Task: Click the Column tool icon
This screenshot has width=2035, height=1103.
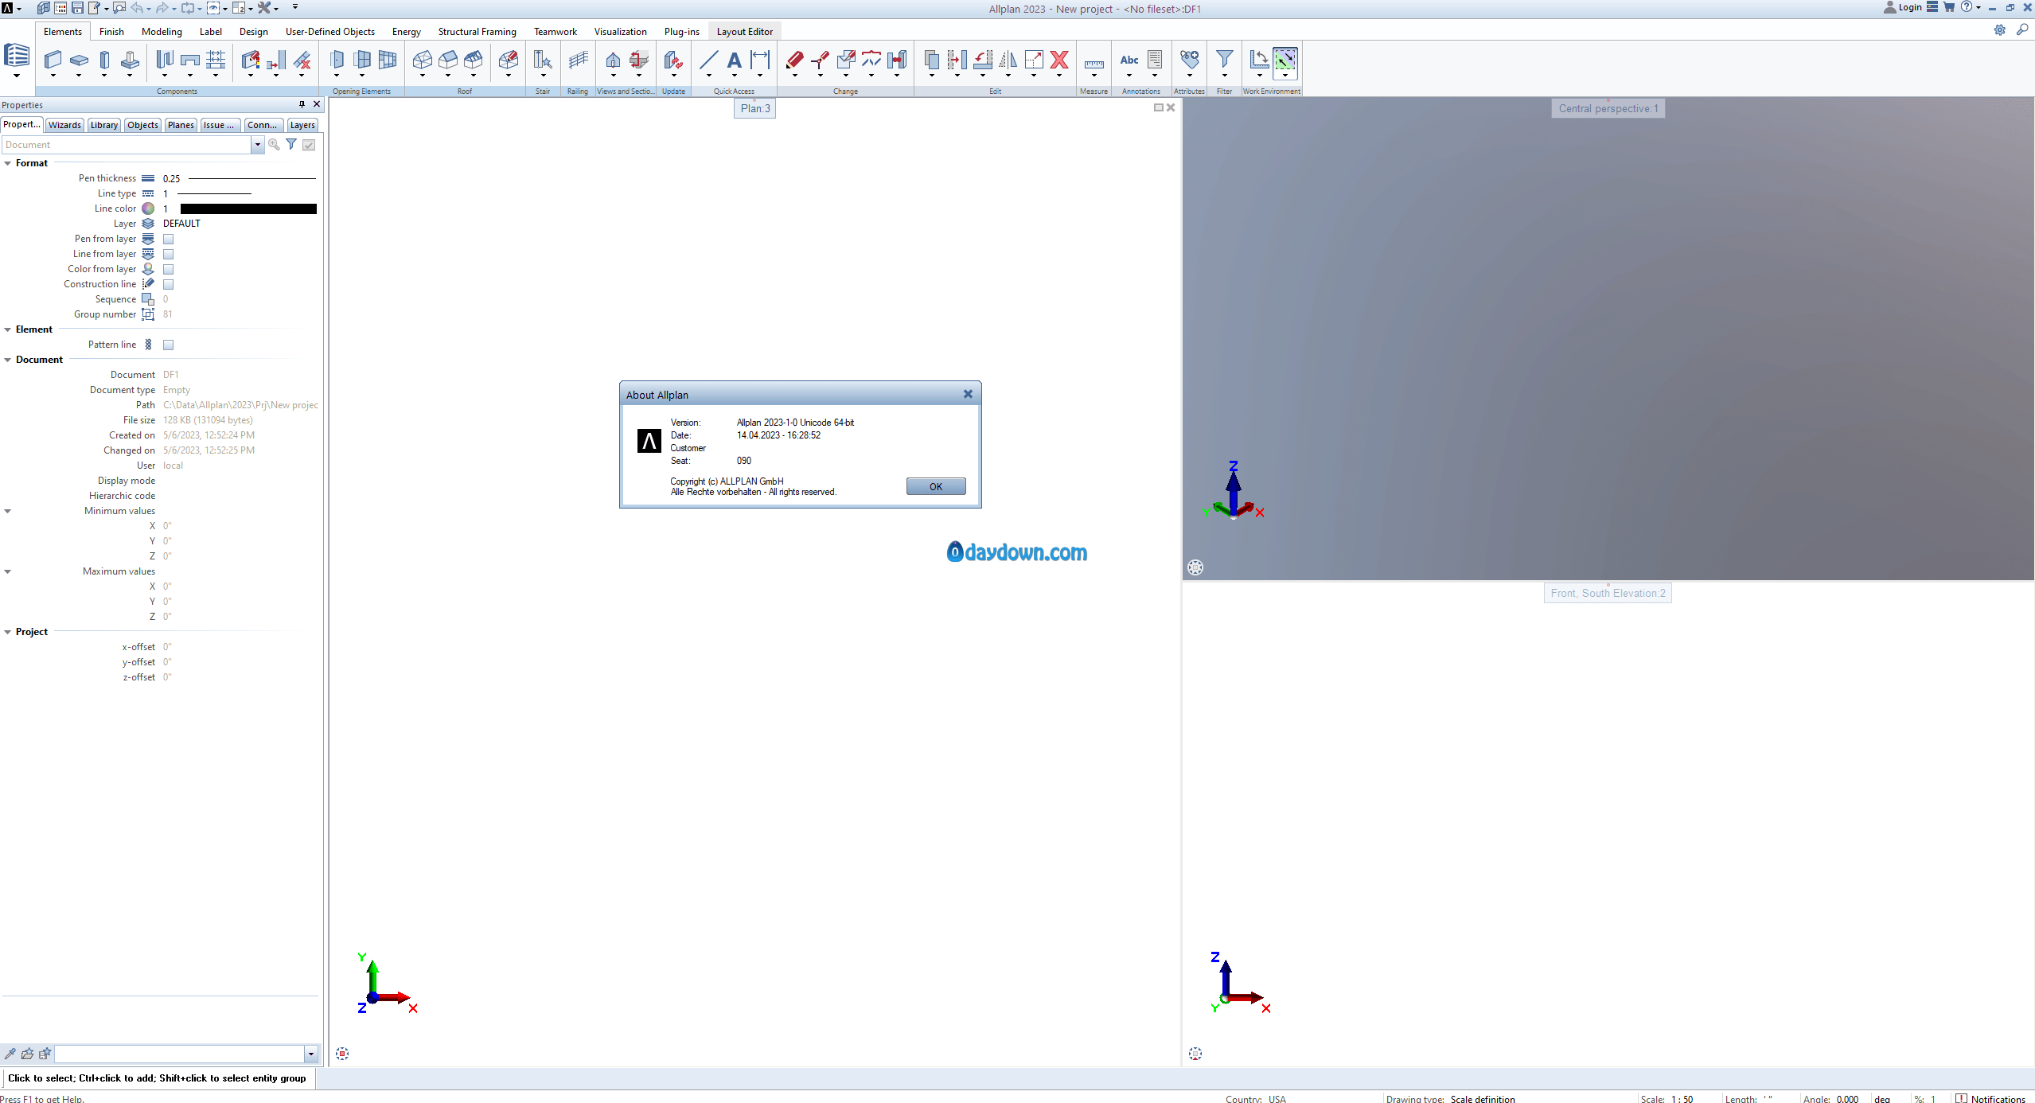Action: [x=104, y=60]
